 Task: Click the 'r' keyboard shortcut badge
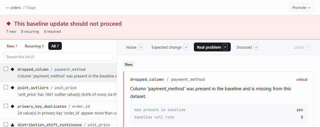coord(225,47)
